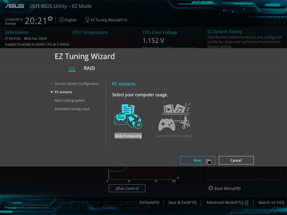Click the EZ Tuning Wizard title
The width and height of the screenshot is (287, 215).
pos(85,56)
